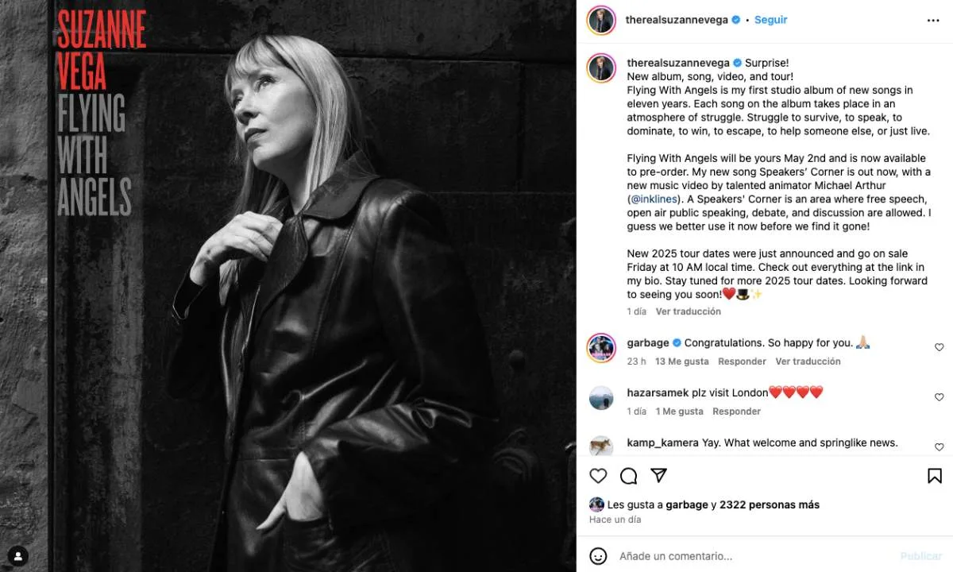The width and height of the screenshot is (953, 572).
Task: Open garbage profile avatar in comments
Action: [601, 348]
